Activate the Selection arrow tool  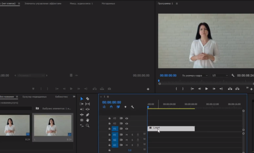[82, 99]
